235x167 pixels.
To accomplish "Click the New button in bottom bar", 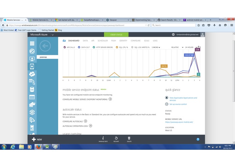I will [37, 139].
